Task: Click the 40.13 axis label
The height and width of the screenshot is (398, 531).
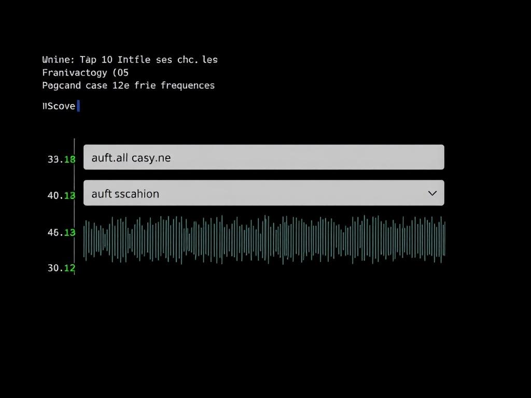Action: pyautogui.click(x=61, y=195)
